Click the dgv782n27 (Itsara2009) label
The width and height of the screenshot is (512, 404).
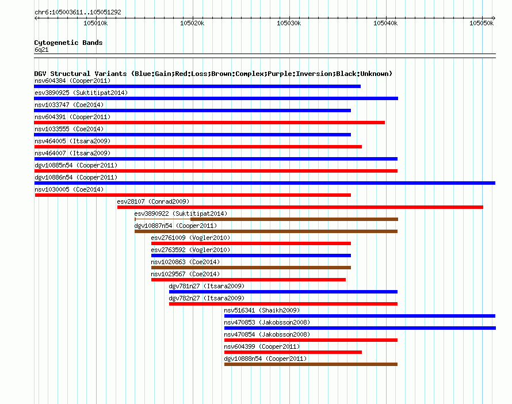(207, 298)
